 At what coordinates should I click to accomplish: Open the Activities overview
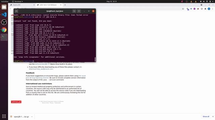(x=5, y=1)
